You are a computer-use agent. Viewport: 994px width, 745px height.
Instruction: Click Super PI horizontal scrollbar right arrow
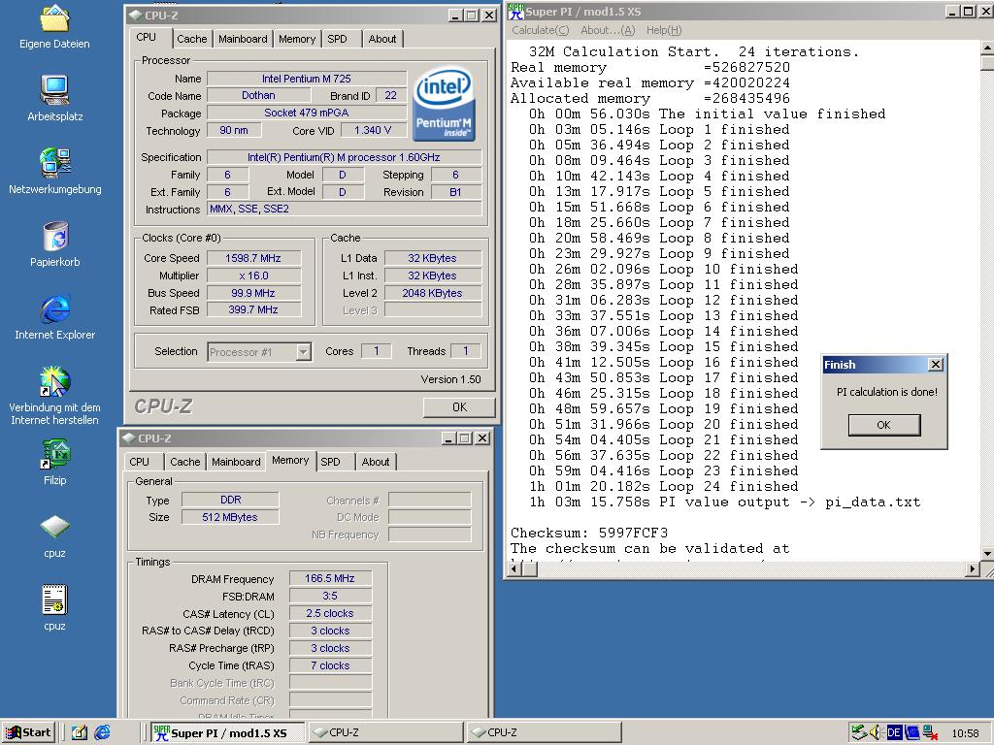[x=973, y=568]
